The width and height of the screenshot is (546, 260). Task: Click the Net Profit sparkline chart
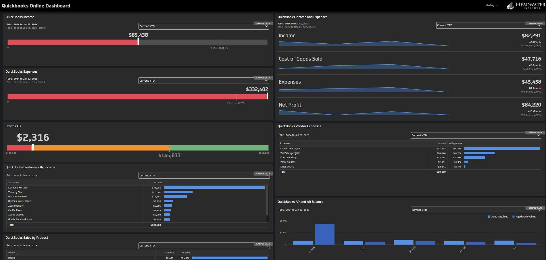pyautogui.click(x=364, y=113)
